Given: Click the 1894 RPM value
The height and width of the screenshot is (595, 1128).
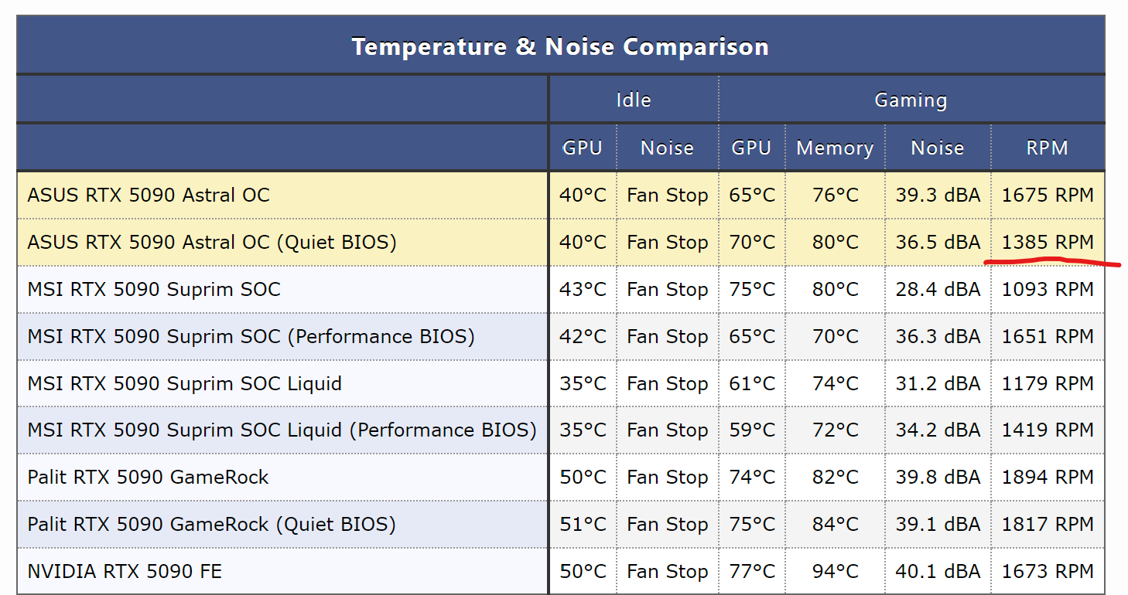Looking at the screenshot, I should click(x=1047, y=477).
